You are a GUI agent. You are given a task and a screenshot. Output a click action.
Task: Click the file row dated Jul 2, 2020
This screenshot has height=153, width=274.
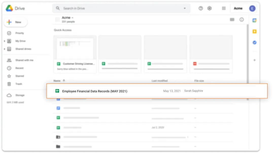[x=143, y=127]
